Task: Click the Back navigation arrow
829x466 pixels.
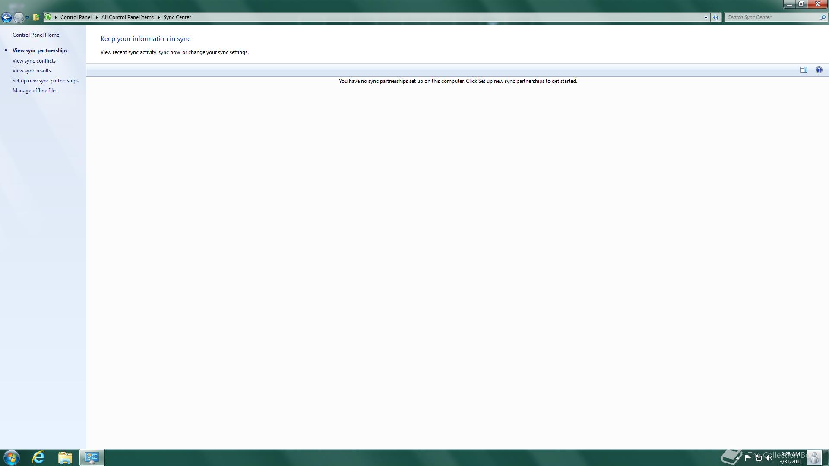Action: (6, 17)
